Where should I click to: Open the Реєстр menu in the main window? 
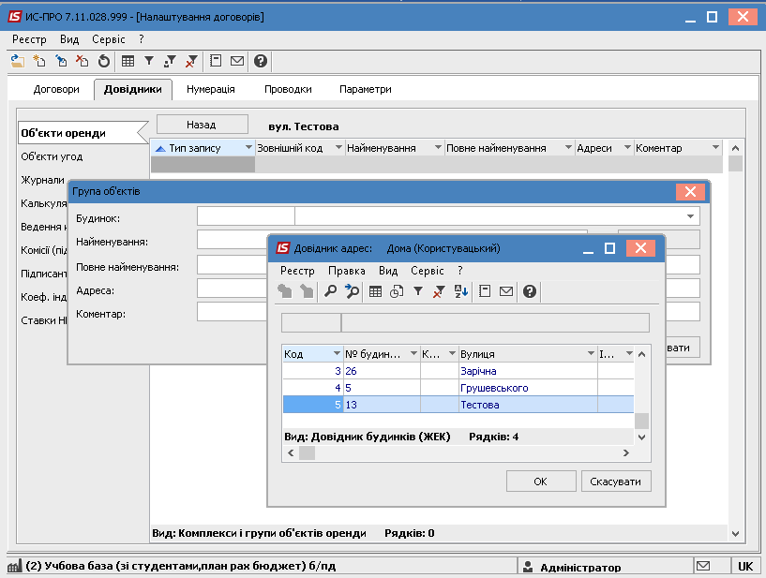pyautogui.click(x=29, y=39)
